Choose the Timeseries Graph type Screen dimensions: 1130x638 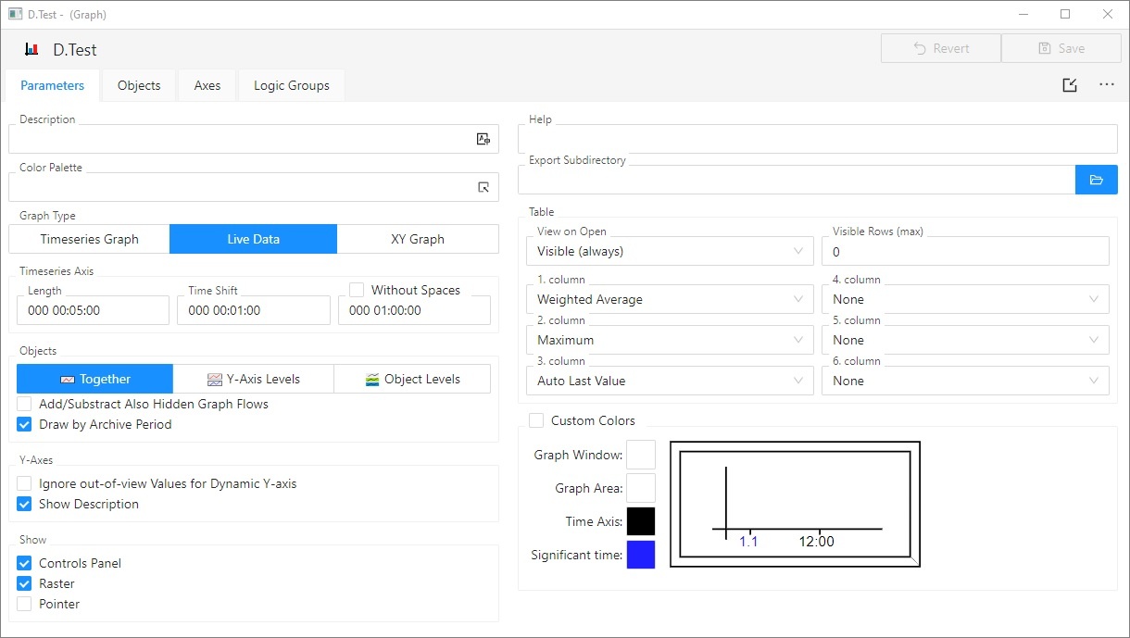click(89, 239)
